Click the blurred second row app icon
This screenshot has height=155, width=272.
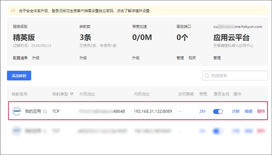(x=17, y=131)
